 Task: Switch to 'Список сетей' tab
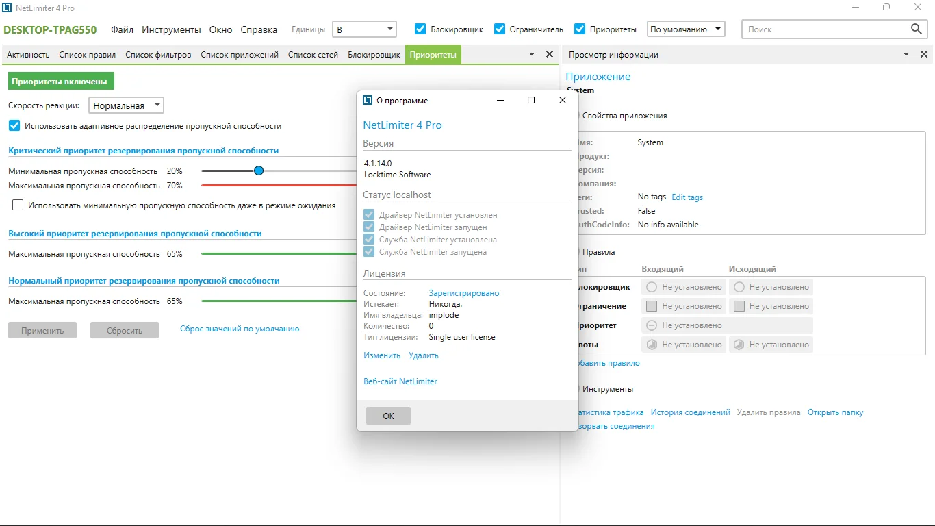tap(313, 55)
